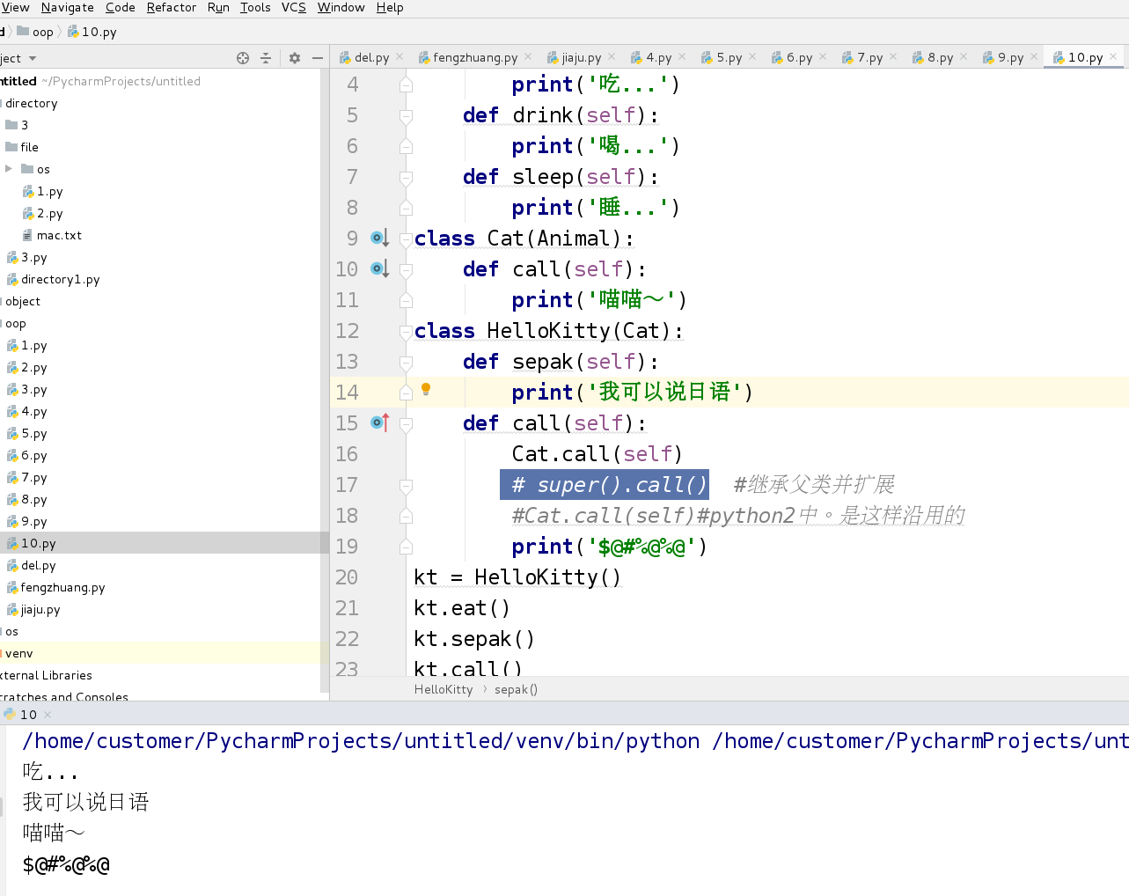Collapse def sepak fold at line 13
Image resolution: width=1129 pixels, height=896 pixels.
[x=406, y=362]
